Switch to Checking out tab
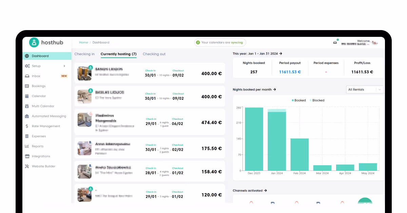407x213 pixels. pos(154,54)
